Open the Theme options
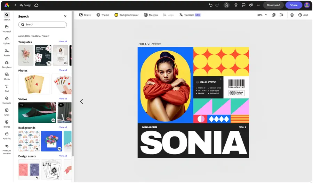Screen dimensions: 313x183 pos(103,15)
